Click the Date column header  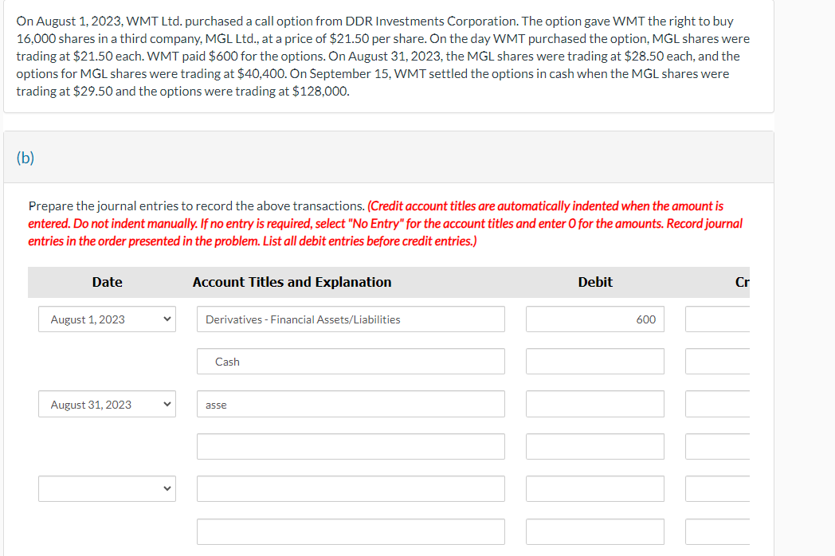point(107,282)
